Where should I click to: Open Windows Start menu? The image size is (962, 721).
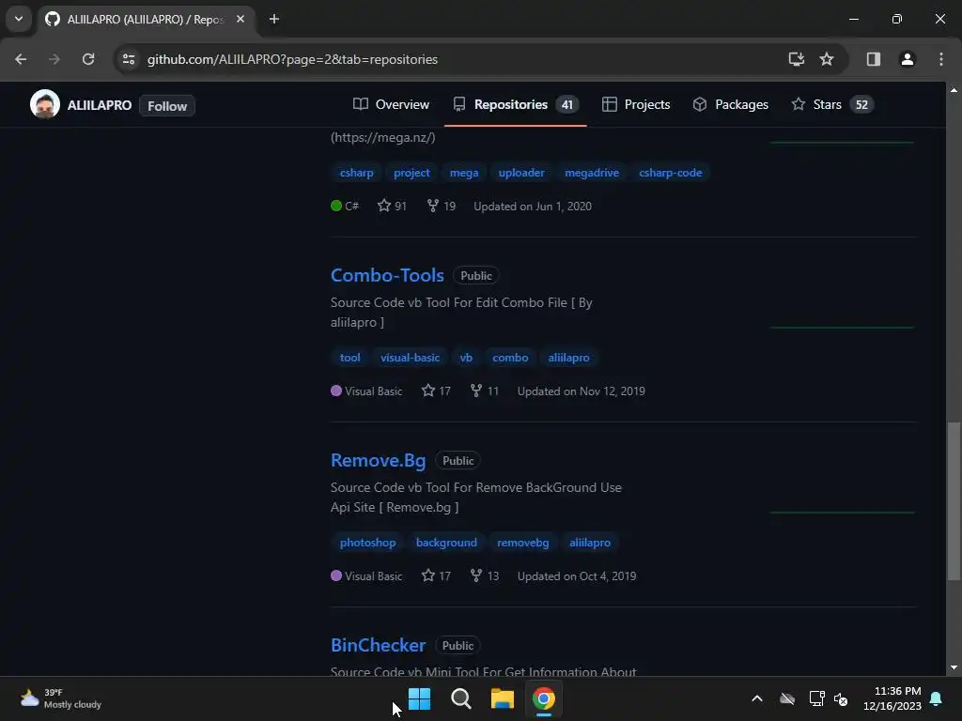420,698
